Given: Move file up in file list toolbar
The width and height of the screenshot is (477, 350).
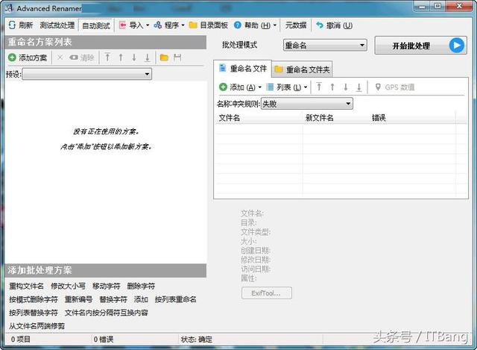Looking at the screenshot, I should pyautogui.click(x=332, y=87).
